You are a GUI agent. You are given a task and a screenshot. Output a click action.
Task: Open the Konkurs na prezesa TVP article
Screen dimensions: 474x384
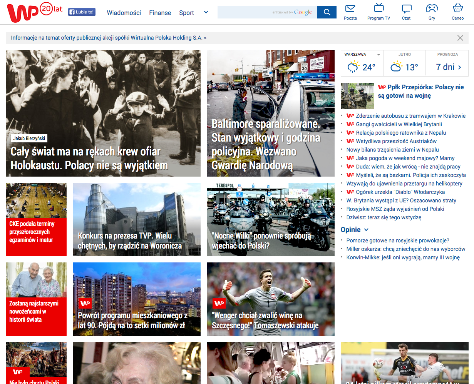click(136, 219)
